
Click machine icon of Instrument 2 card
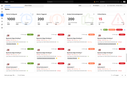pyautogui.click(x=99, y=64)
